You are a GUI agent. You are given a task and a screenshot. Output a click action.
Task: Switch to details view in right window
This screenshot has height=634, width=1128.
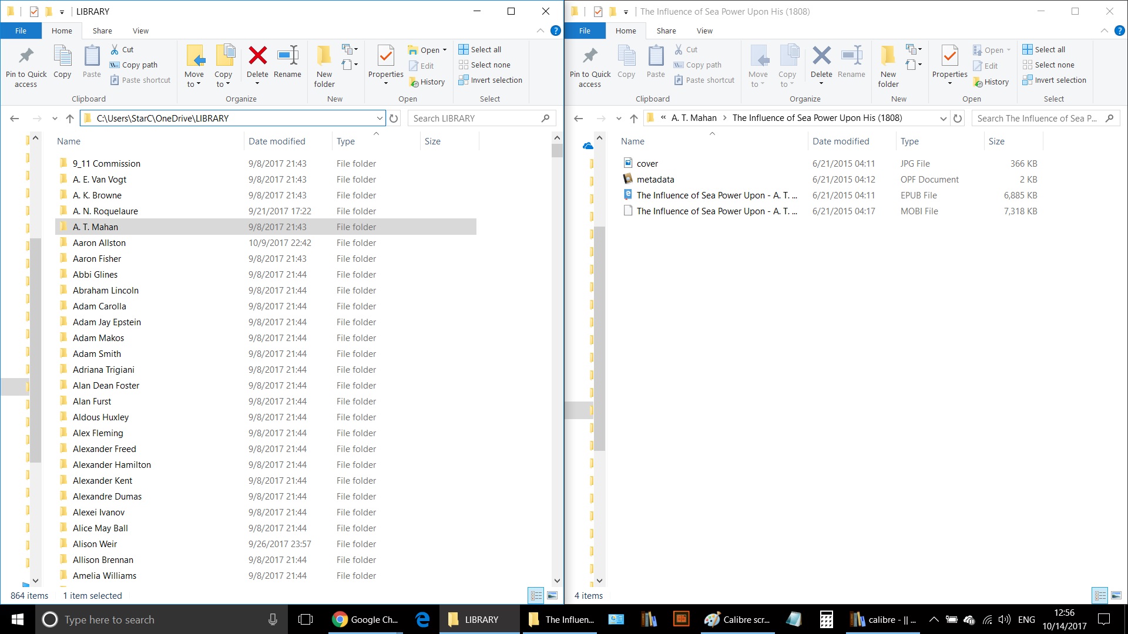[x=1100, y=595]
